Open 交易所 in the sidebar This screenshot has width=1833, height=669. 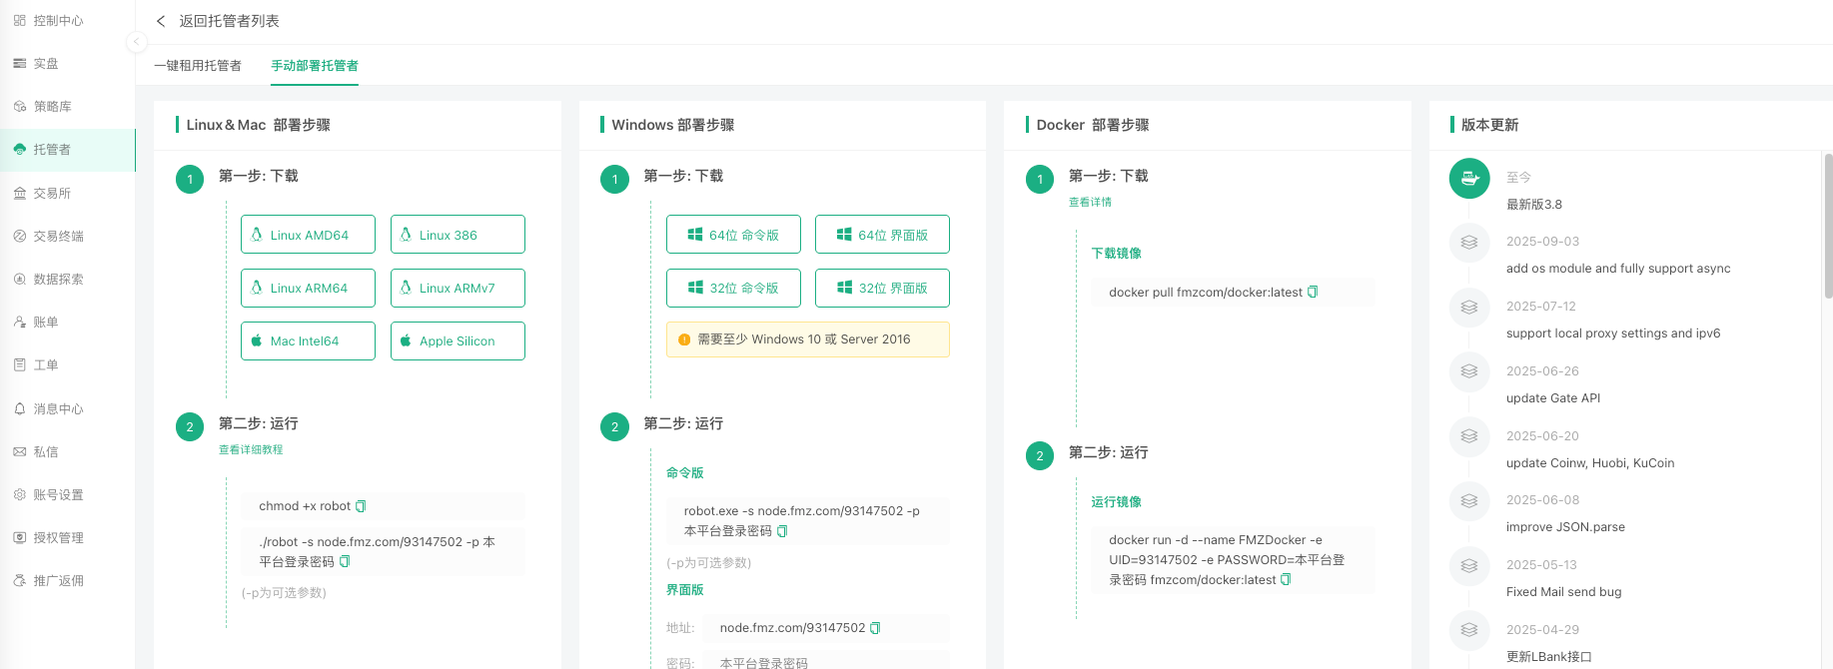point(67,193)
